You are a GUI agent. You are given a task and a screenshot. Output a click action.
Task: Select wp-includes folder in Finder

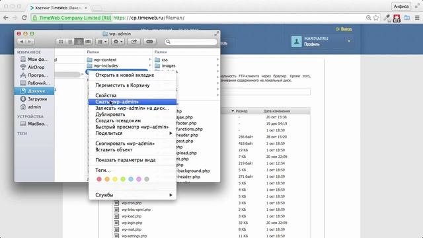(x=106, y=65)
